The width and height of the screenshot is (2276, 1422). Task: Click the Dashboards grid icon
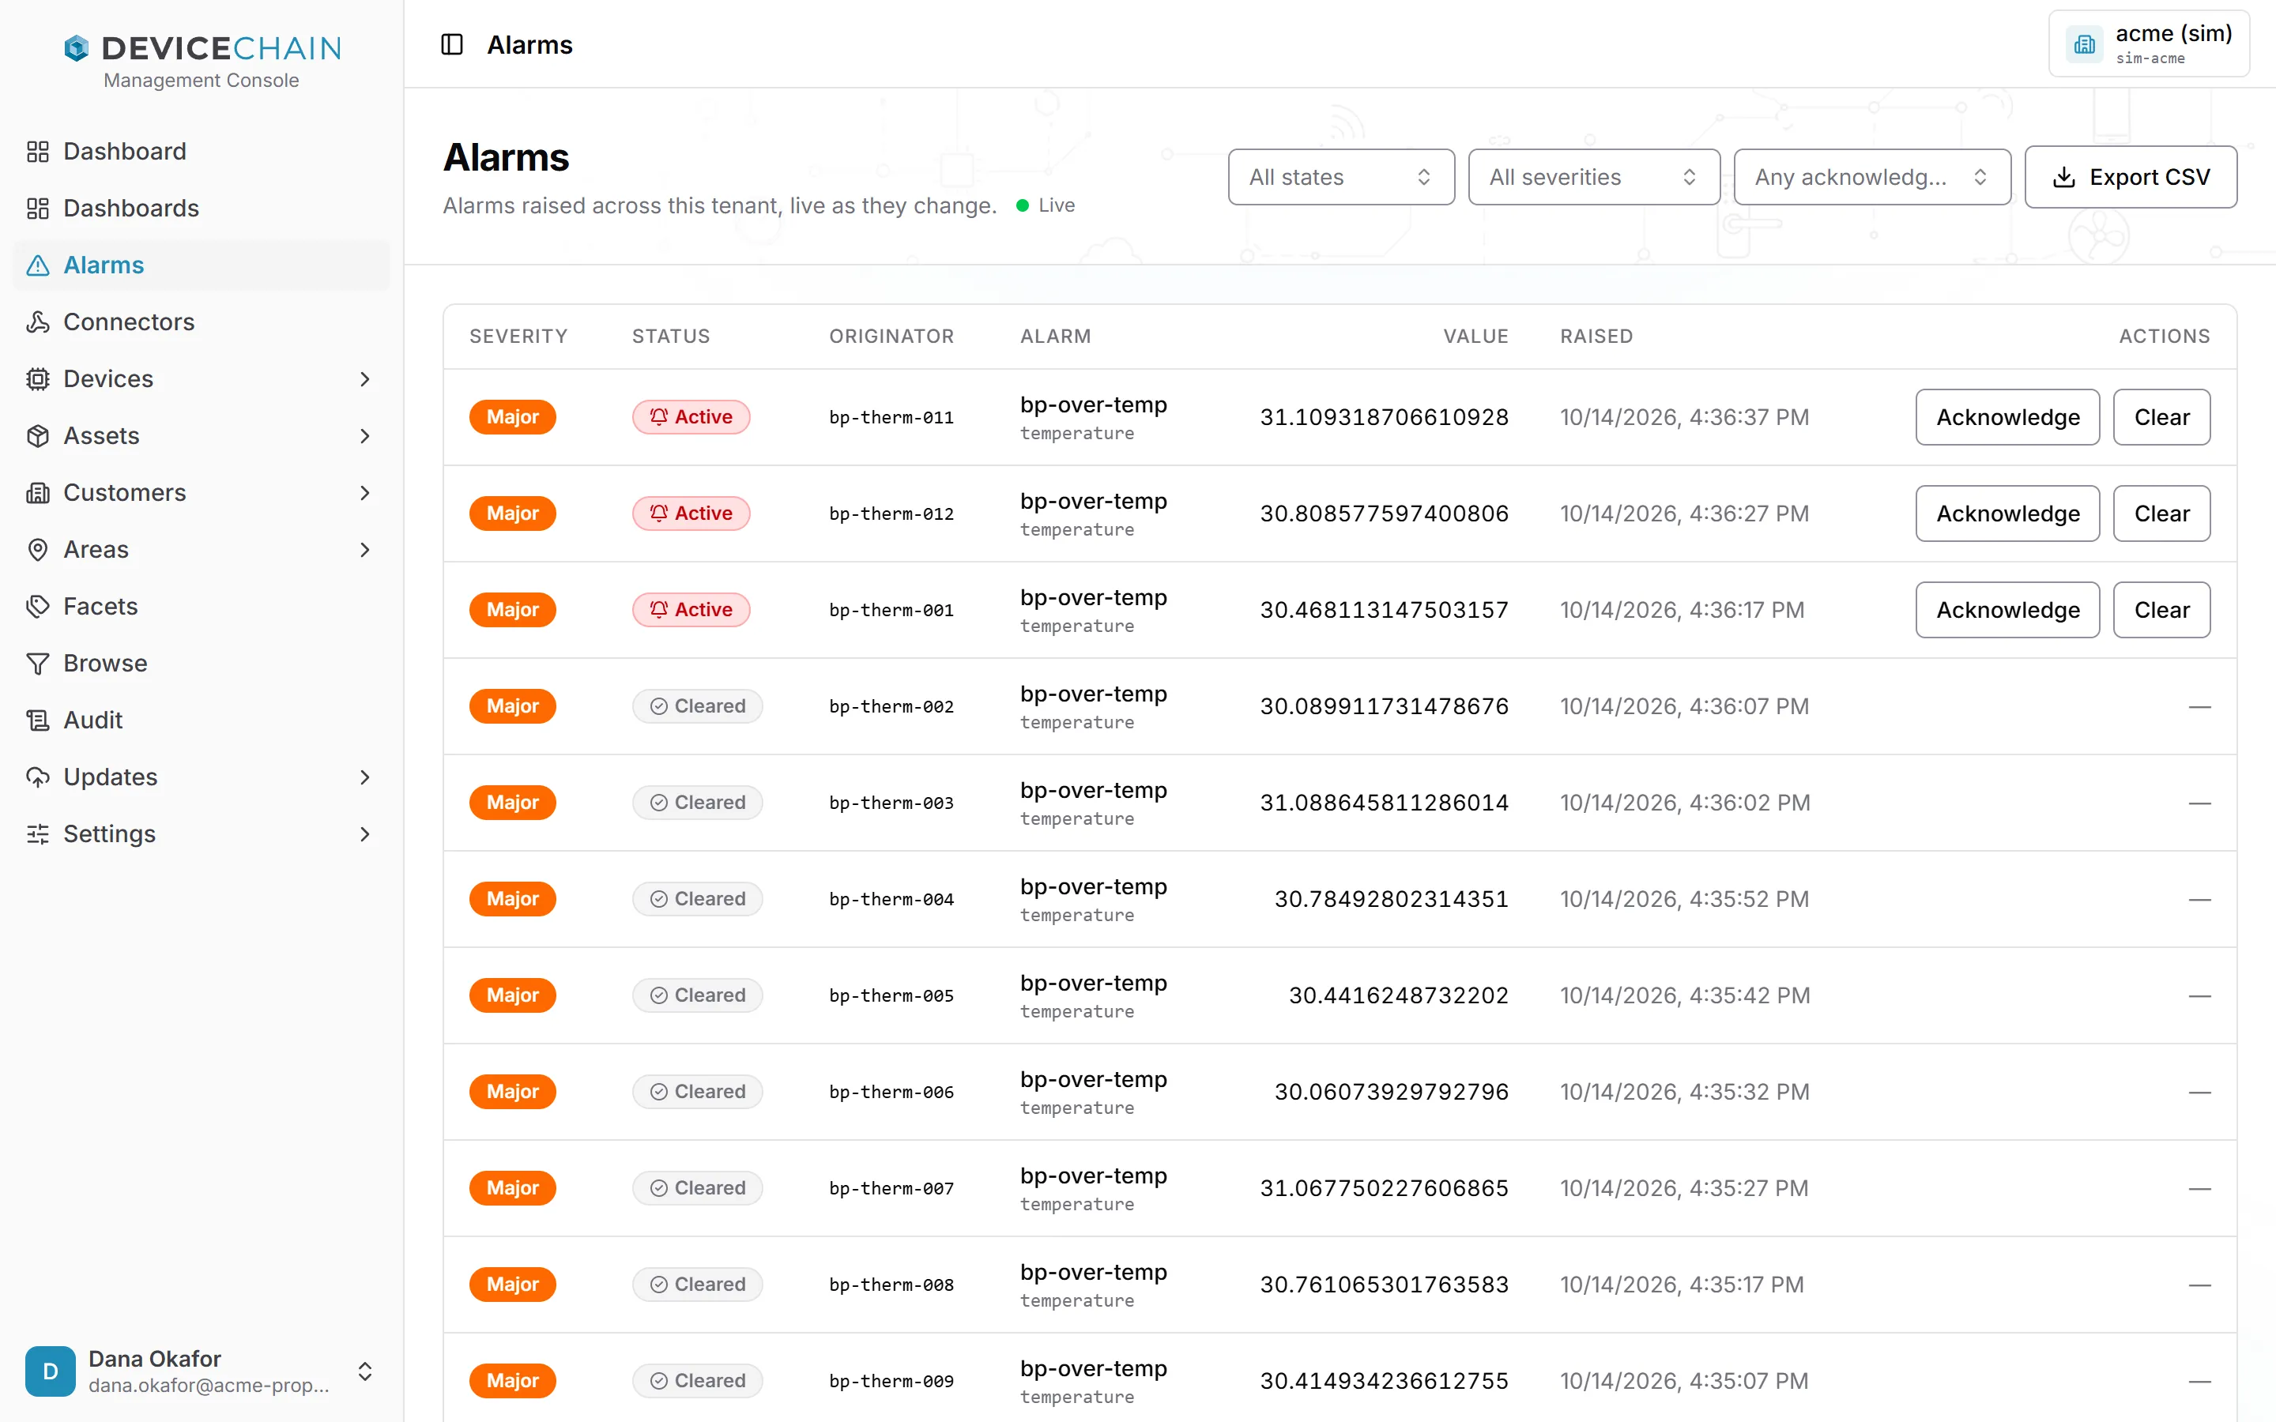point(38,208)
